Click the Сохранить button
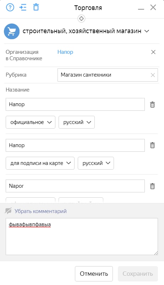Image resolution: width=164 pixels, height=285 pixels. [138, 274]
